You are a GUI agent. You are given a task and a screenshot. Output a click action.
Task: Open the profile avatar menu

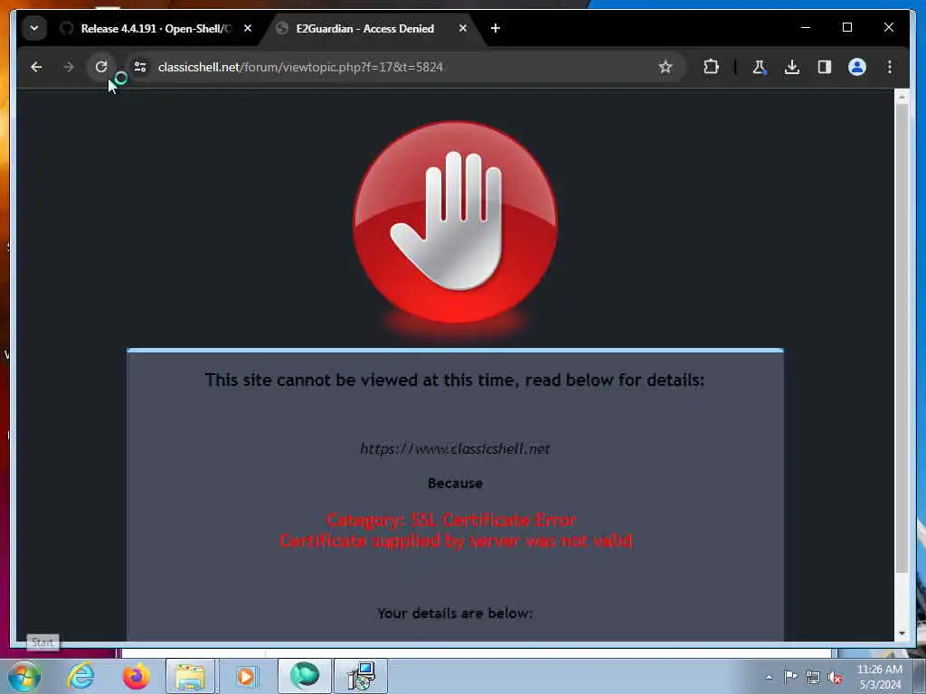[x=857, y=67]
